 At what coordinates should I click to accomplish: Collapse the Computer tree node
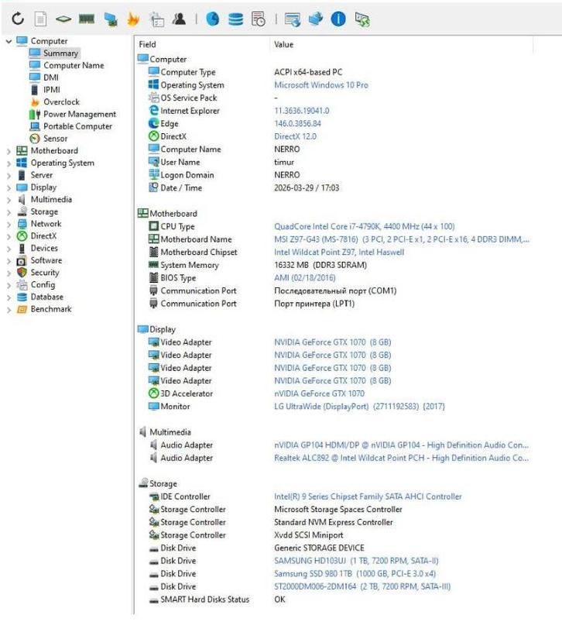(9, 41)
